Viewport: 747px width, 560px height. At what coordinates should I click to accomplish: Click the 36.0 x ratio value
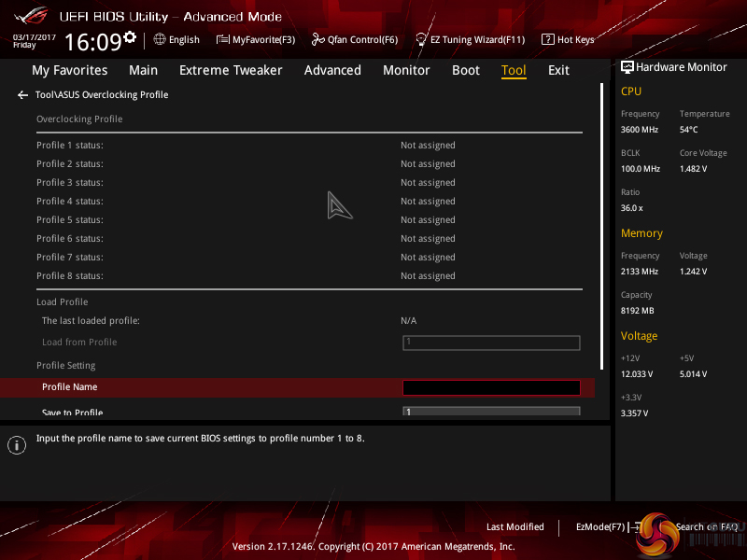point(632,208)
